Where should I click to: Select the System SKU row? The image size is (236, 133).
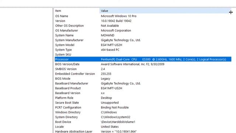point(63,55)
